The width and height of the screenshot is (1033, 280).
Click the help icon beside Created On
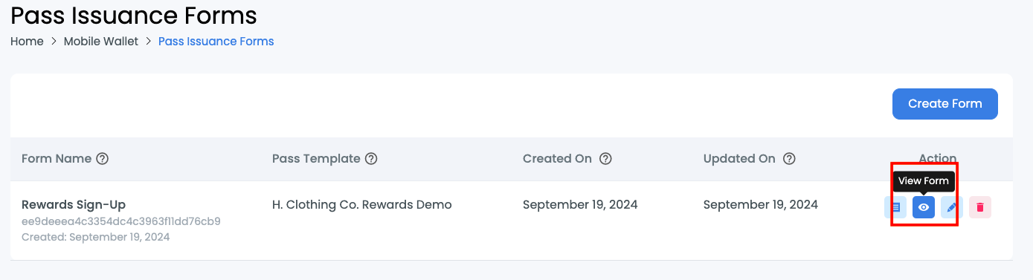[606, 158]
